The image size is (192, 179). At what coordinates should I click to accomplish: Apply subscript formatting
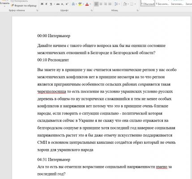click(62, 4)
